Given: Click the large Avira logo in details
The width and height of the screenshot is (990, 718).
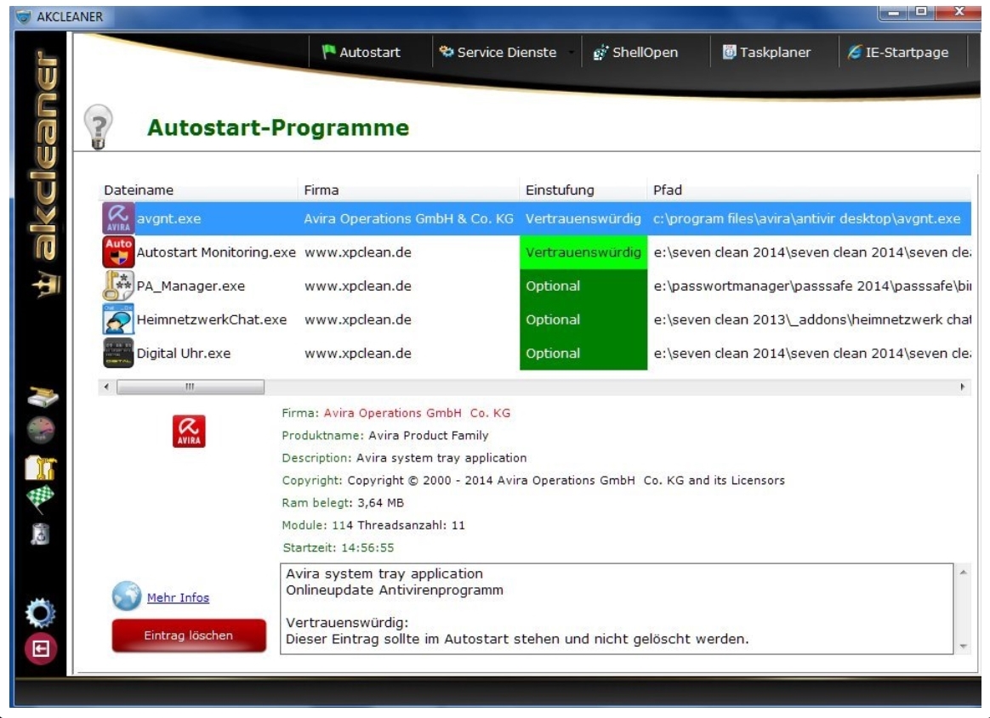Looking at the screenshot, I should (x=189, y=431).
